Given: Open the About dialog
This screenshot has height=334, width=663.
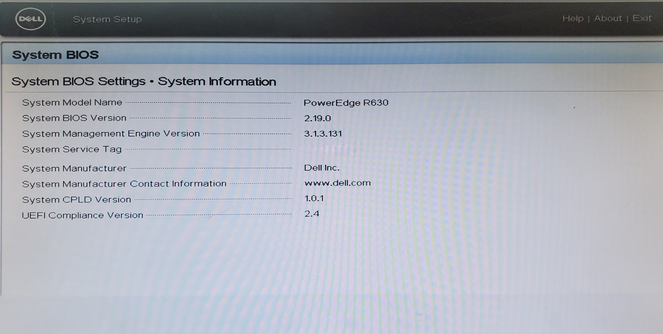Looking at the screenshot, I should (x=608, y=18).
